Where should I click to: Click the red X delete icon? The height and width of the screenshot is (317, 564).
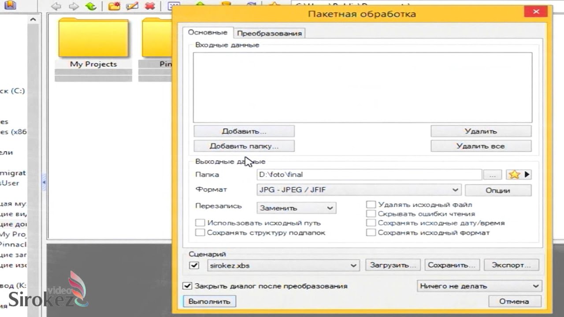(150, 6)
